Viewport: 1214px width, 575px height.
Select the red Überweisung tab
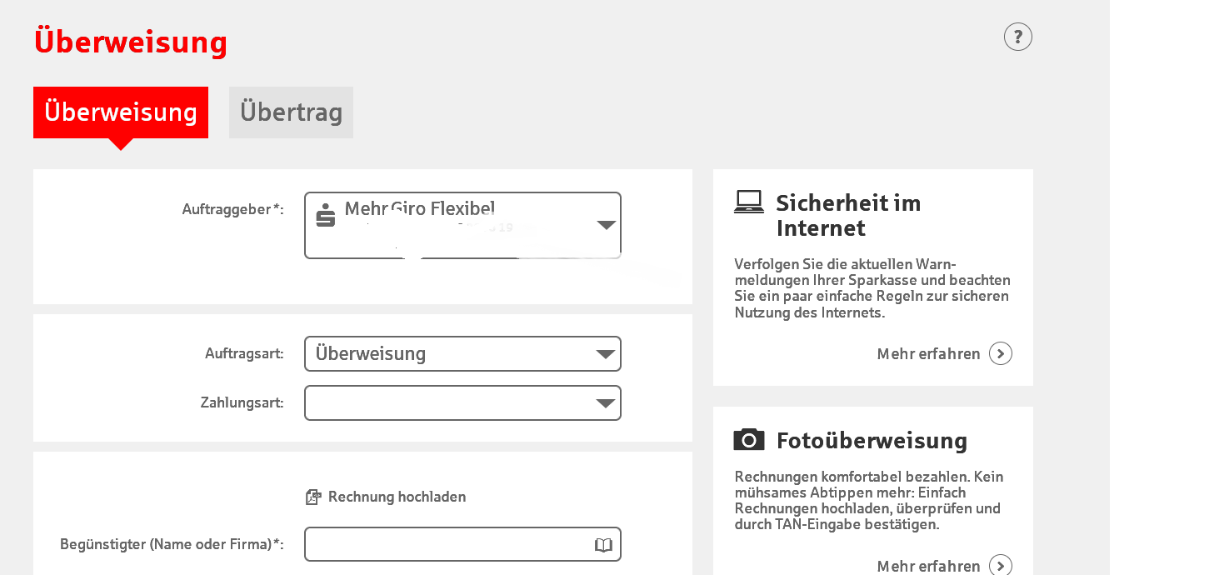point(121,112)
